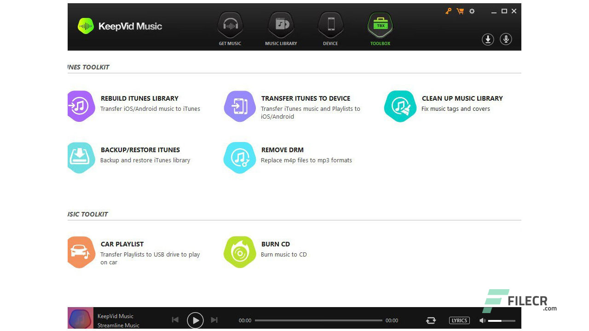The height and width of the screenshot is (331, 589).
Task: Maximize the KeepVid Music window
Action: tap(504, 11)
